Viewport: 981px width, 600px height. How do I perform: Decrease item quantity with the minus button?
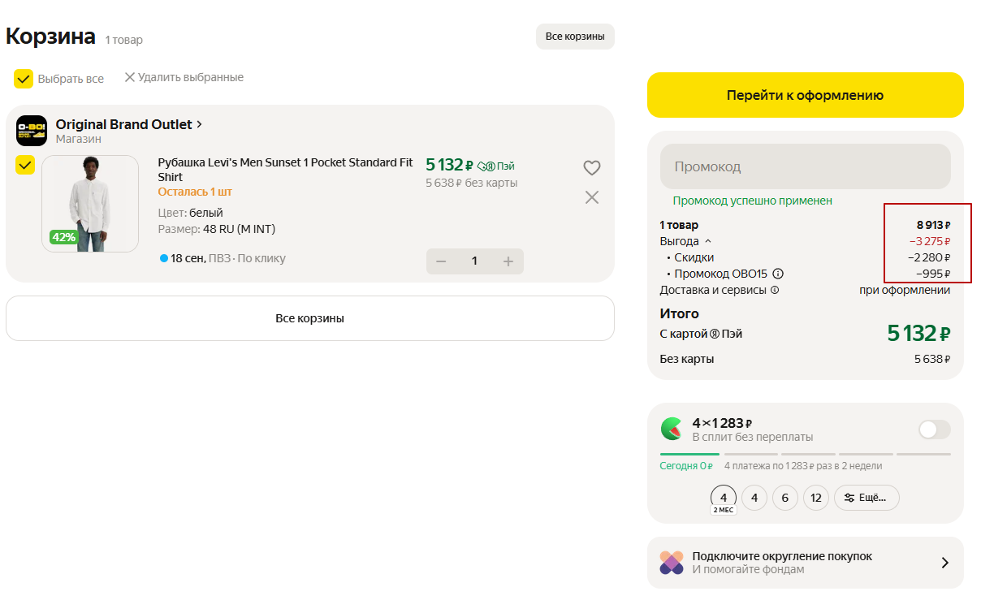pos(442,261)
